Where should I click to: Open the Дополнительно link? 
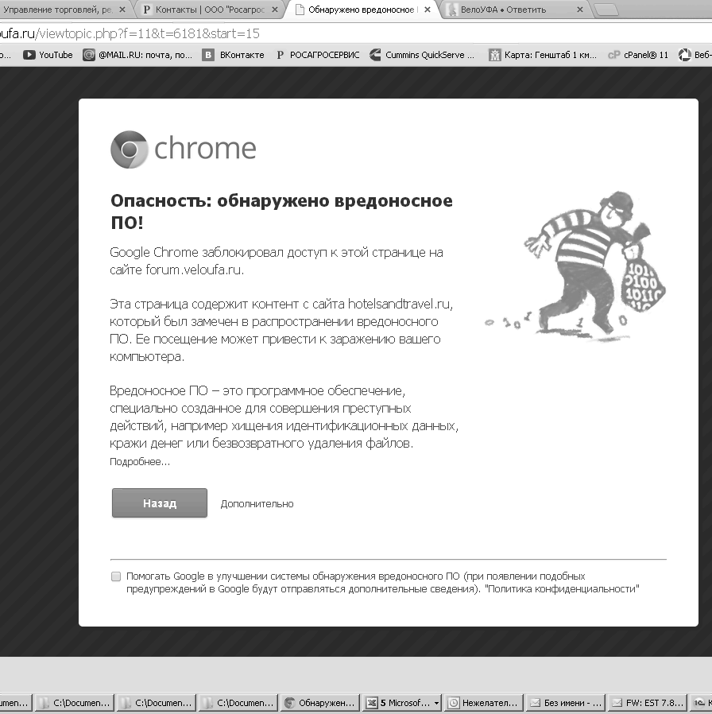click(x=257, y=503)
